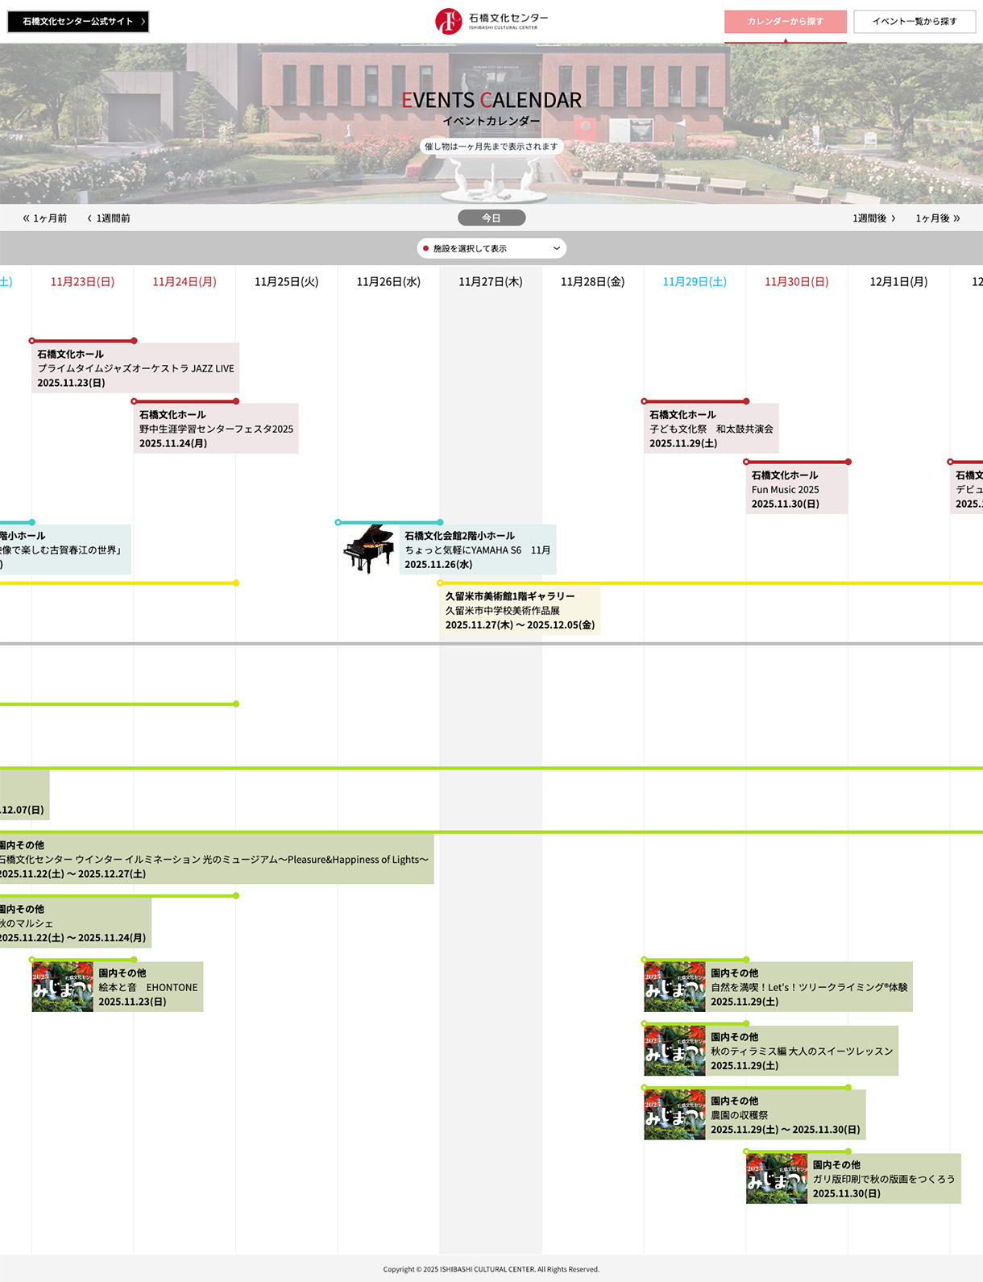Screen dimensions: 983x1282
Task: Open the tree climbing event thumbnail
Action: pos(674,986)
